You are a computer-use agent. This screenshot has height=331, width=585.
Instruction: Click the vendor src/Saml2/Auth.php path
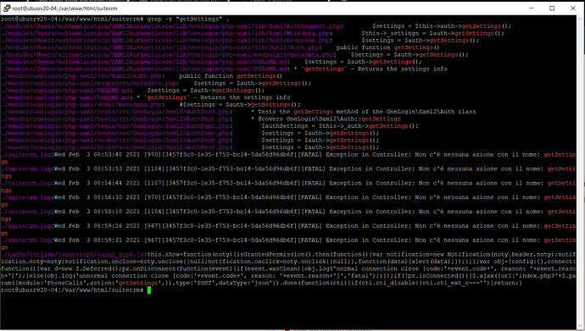82,76
